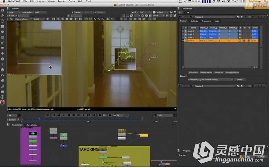Switch to the Node Graph tab

point(17,125)
